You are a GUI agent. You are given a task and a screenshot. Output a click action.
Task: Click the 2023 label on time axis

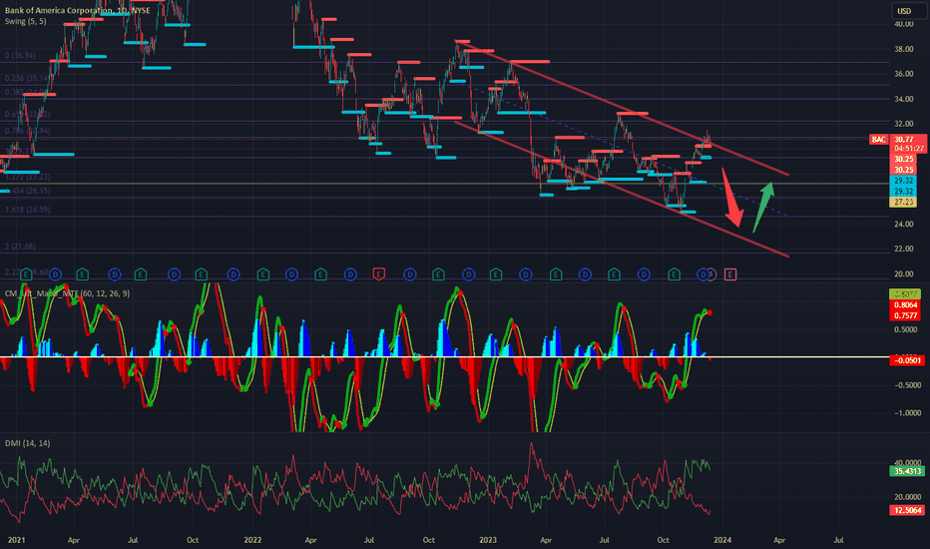pos(488,540)
